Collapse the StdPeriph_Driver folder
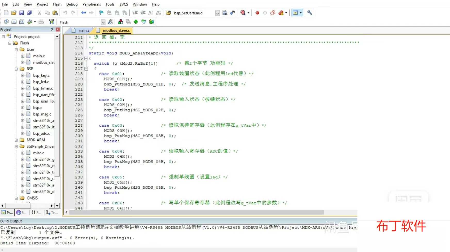Viewport: 450px width, 252px height. tap(16, 146)
